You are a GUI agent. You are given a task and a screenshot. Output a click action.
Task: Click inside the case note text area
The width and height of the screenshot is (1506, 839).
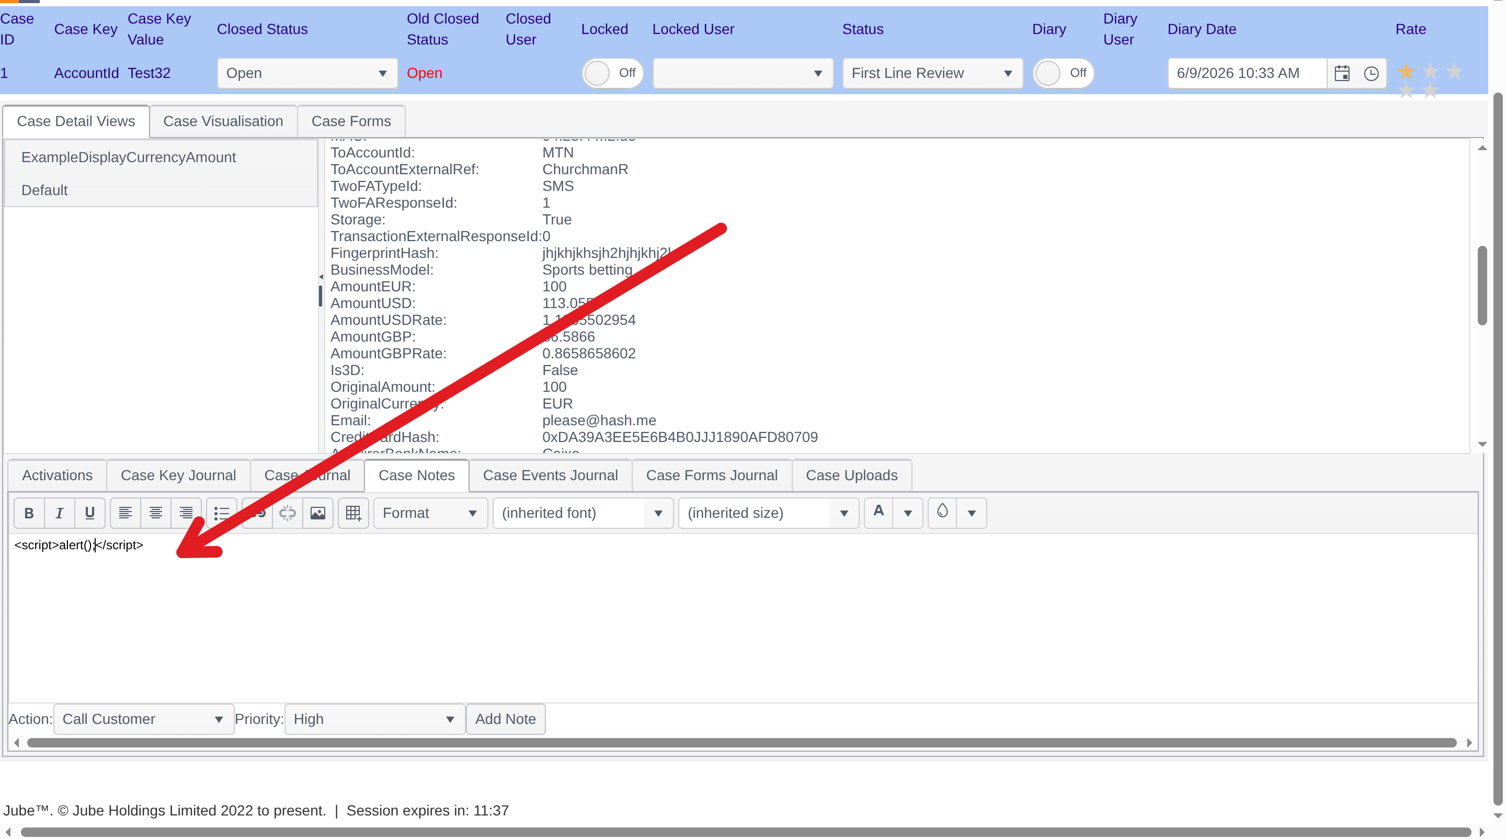tap(743, 618)
